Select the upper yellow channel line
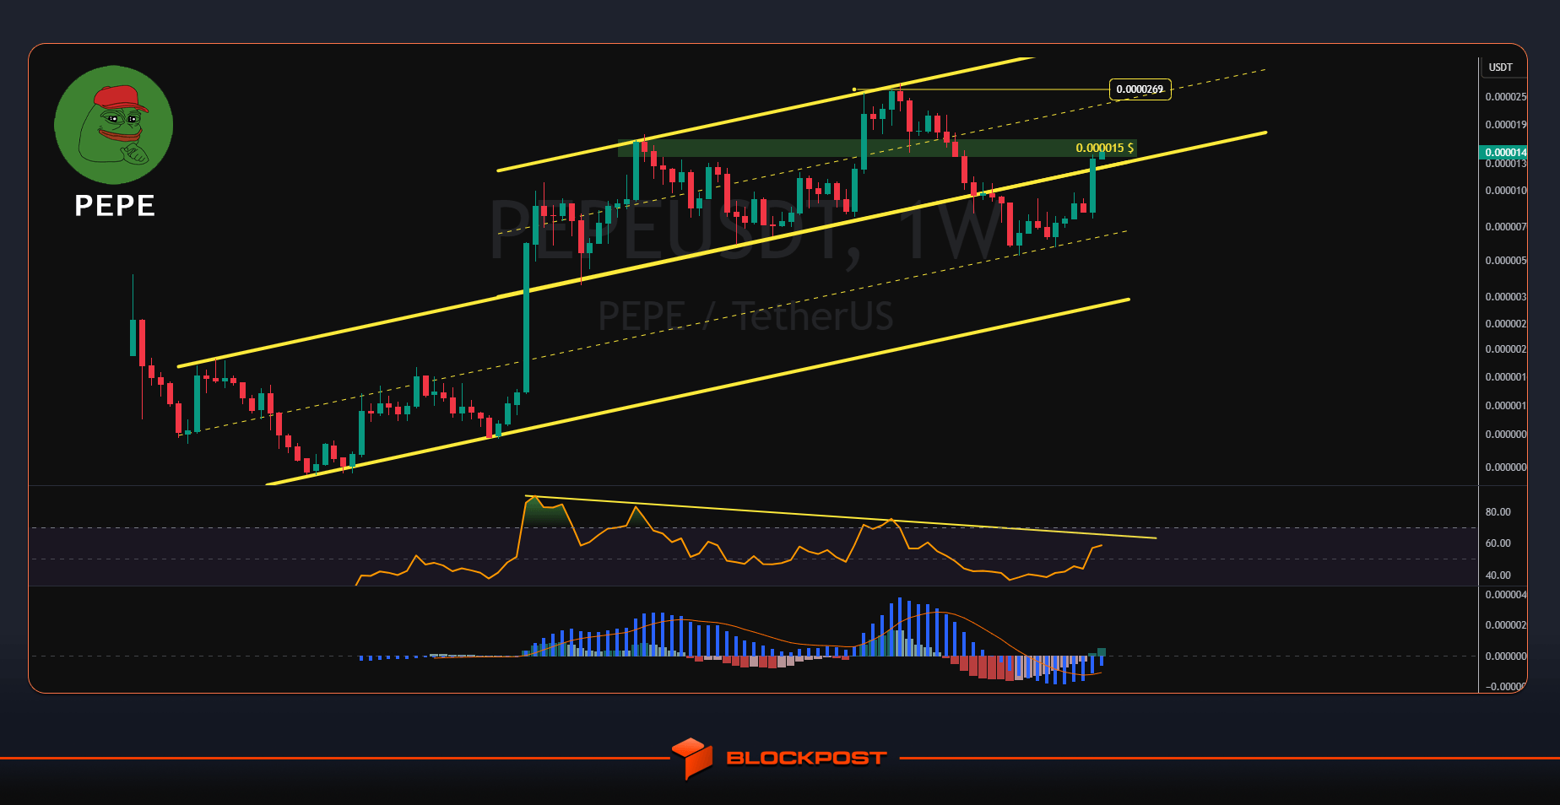This screenshot has width=1560, height=805. [765, 114]
